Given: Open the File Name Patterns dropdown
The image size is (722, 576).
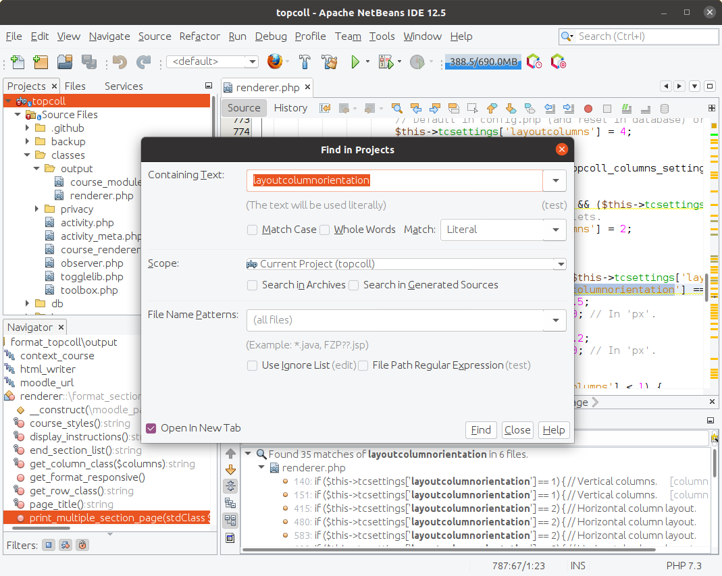Looking at the screenshot, I should [x=555, y=320].
